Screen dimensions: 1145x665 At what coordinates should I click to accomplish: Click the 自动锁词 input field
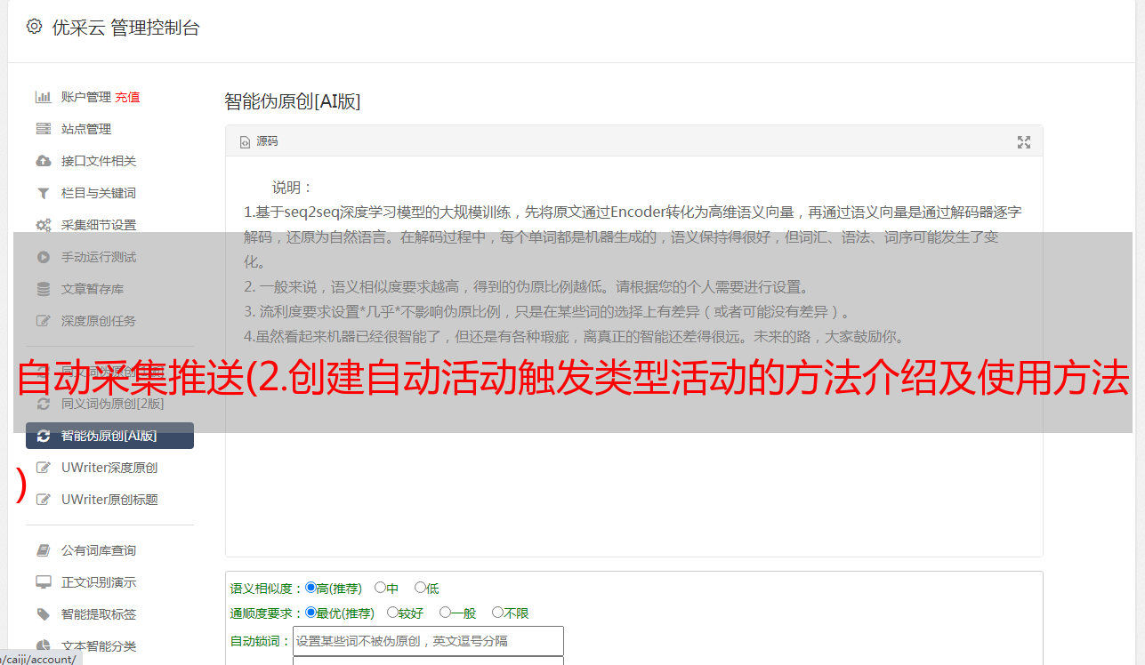pos(428,641)
